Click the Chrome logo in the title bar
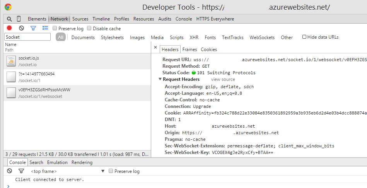Screen dimensions: 367x188 coord(8,7)
